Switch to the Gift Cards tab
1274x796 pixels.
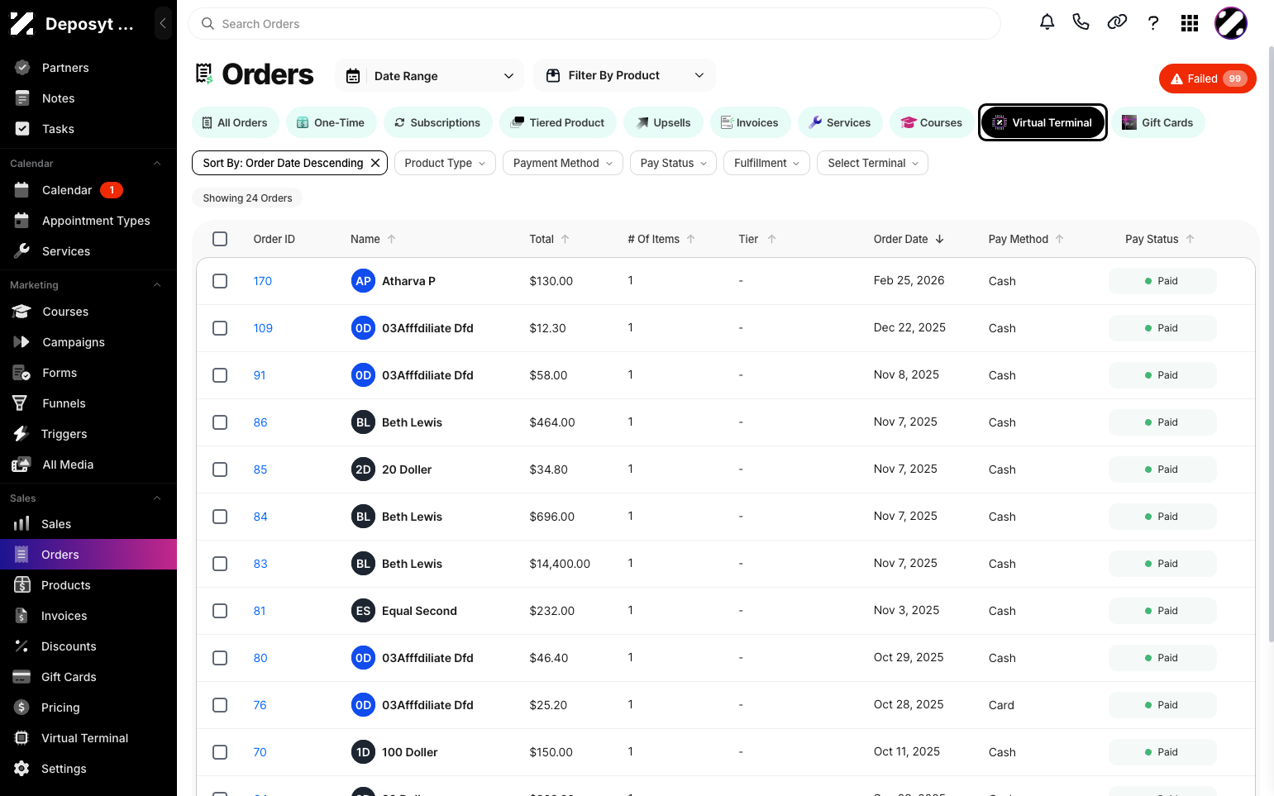(1158, 122)
